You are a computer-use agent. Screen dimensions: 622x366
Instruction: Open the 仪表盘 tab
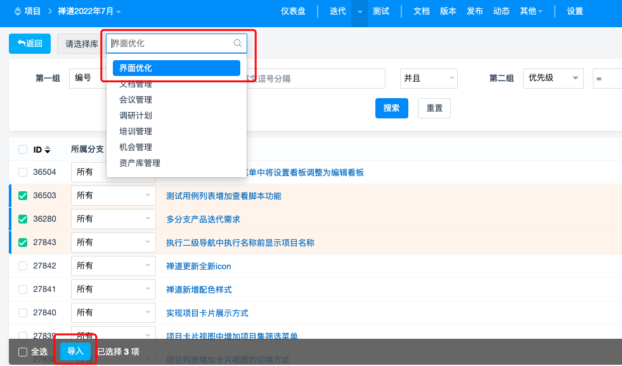coord(293,11)
